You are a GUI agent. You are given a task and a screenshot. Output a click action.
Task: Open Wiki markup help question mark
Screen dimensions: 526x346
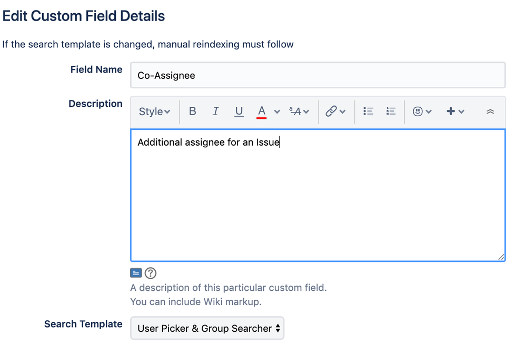click(x=151, y=273)
